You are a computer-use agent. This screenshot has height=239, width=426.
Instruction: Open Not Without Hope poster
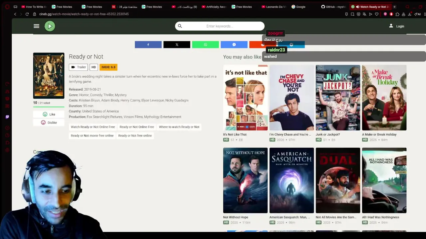pyautogui.click(x=245, y=180)
